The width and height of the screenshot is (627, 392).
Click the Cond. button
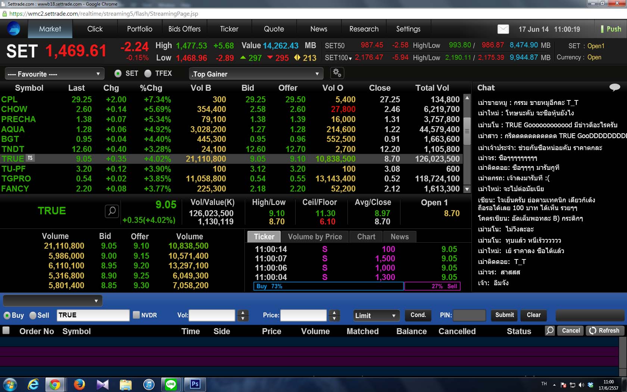click(418, 315)
